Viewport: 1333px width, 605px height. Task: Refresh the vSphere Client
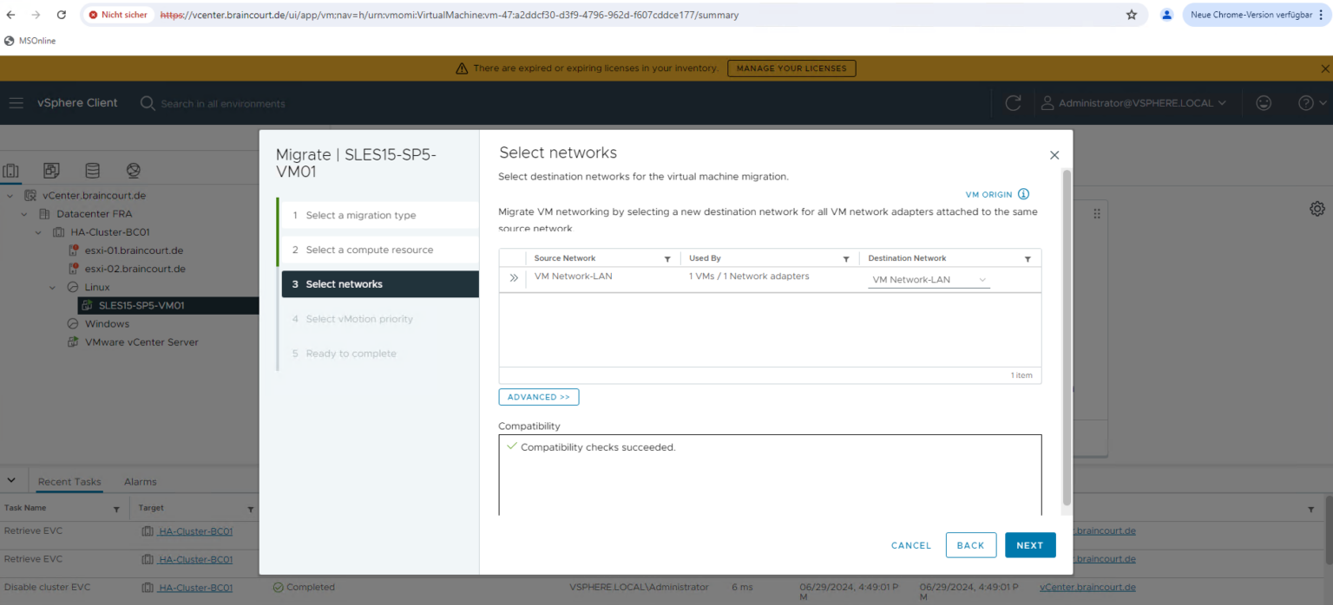pos(1013,102)
